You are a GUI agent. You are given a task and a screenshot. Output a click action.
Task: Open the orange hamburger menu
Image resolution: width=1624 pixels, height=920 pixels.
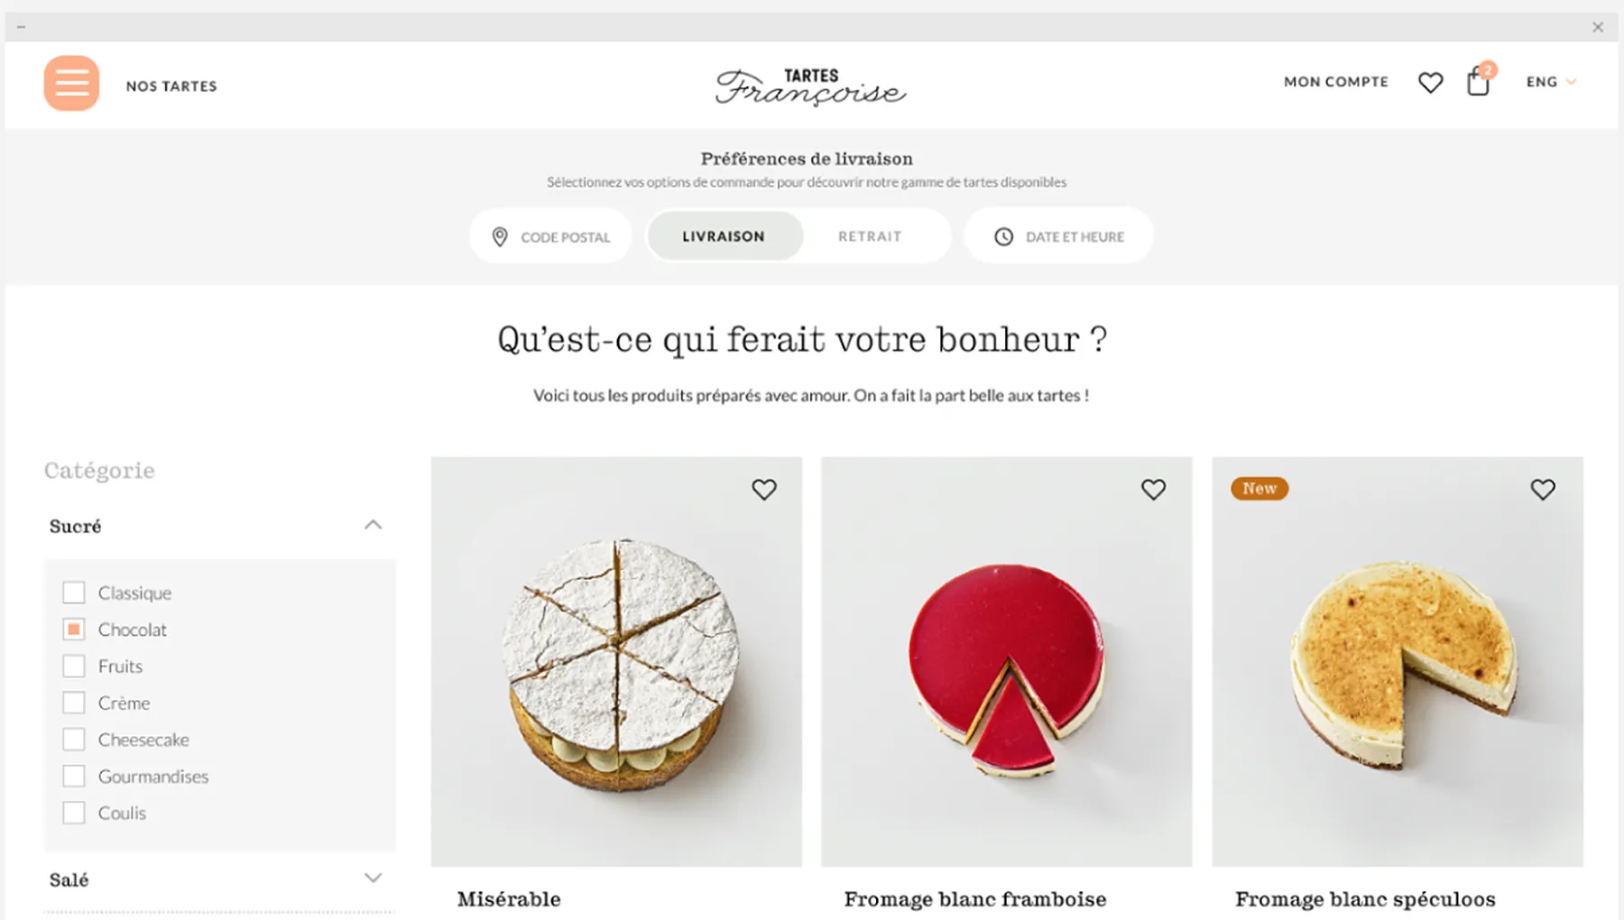pyautogui.click(x=71, y=83)
